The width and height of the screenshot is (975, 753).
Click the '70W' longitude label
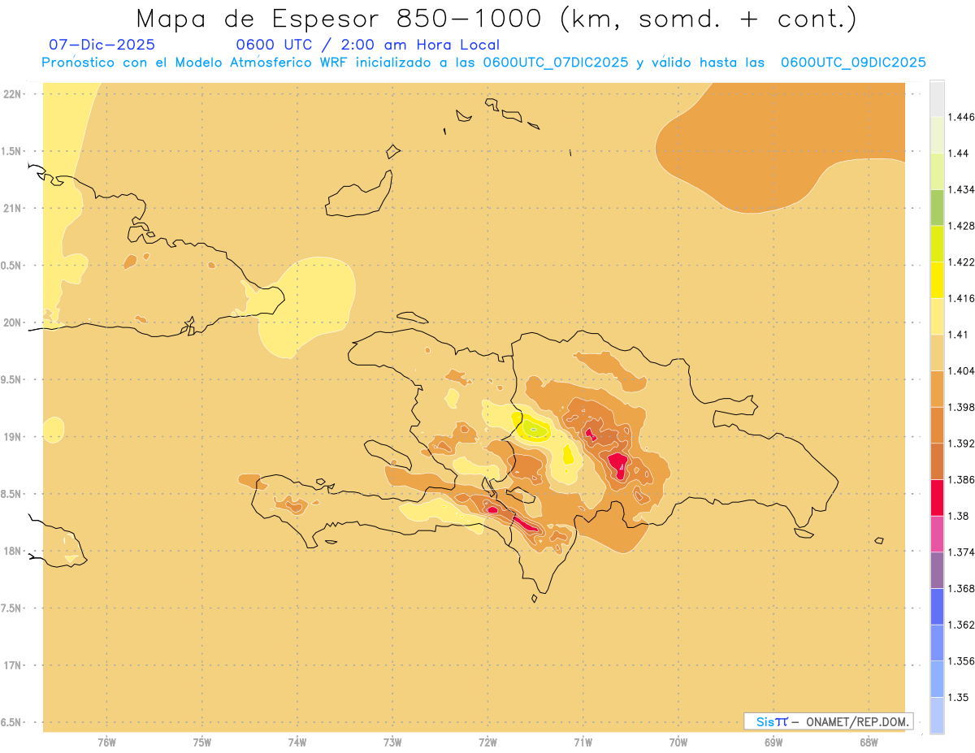point(678,742)
